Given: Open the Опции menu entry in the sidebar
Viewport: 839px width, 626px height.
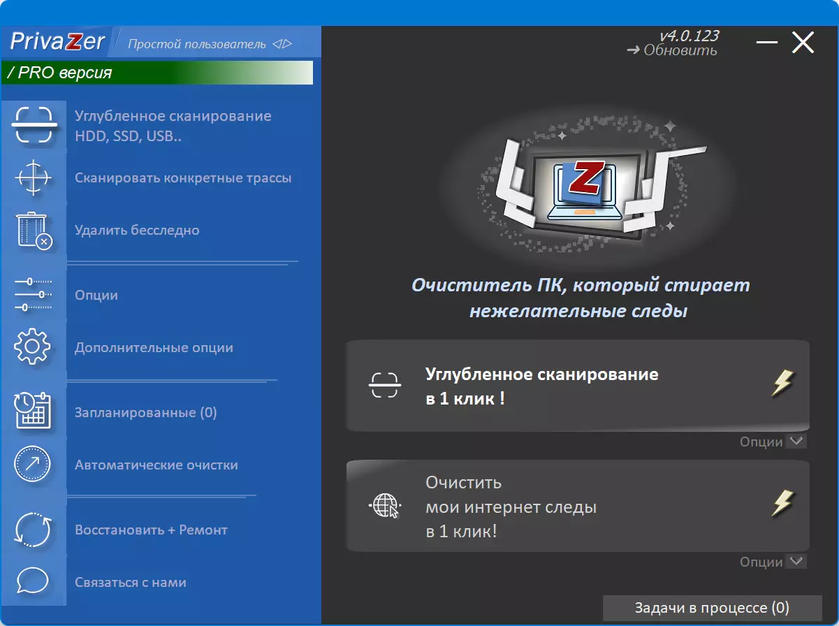Looking at the screenshot, I should pos(96,295).
